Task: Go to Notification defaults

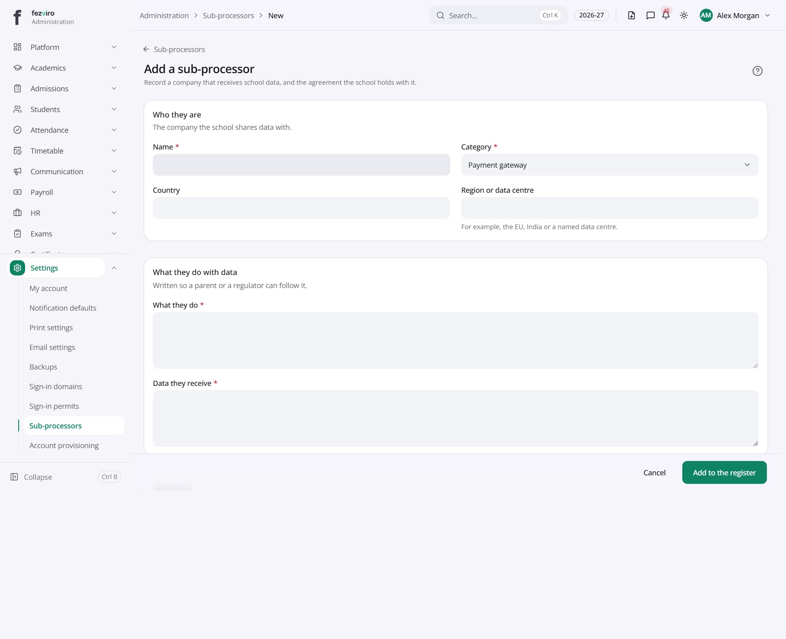Action: [x=63, y=308]
